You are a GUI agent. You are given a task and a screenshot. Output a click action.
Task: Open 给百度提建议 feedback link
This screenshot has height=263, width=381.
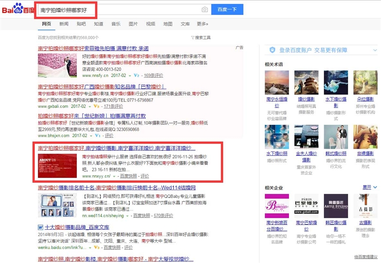tap(366, 257)
